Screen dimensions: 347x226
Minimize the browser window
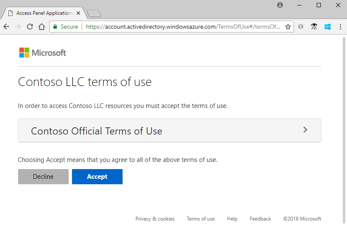pyautogui.click(x=299, y=5)
